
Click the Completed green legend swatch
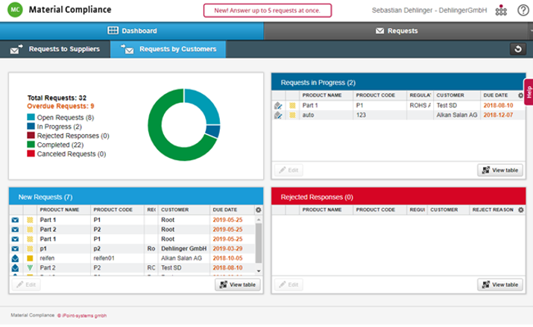pyautogui.click(x=31, y=145)
